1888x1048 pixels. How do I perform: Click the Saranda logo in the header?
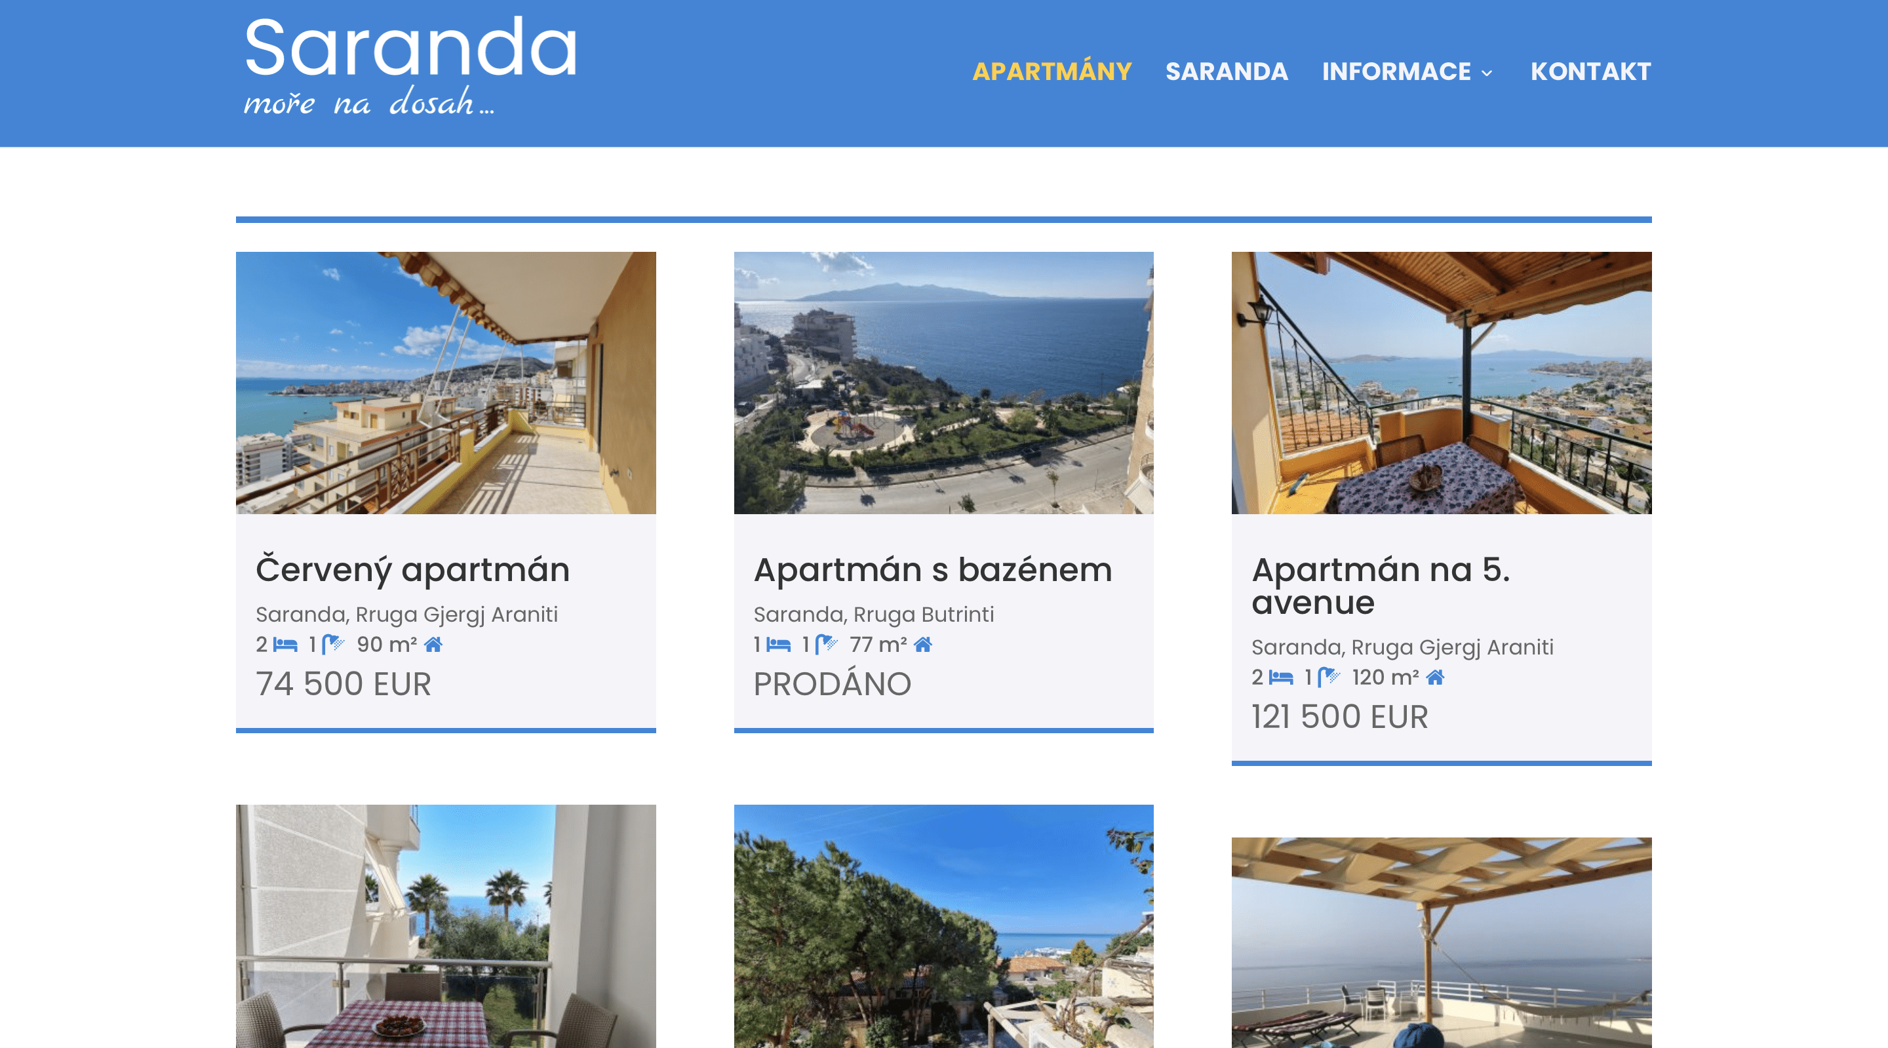point(410,66)
